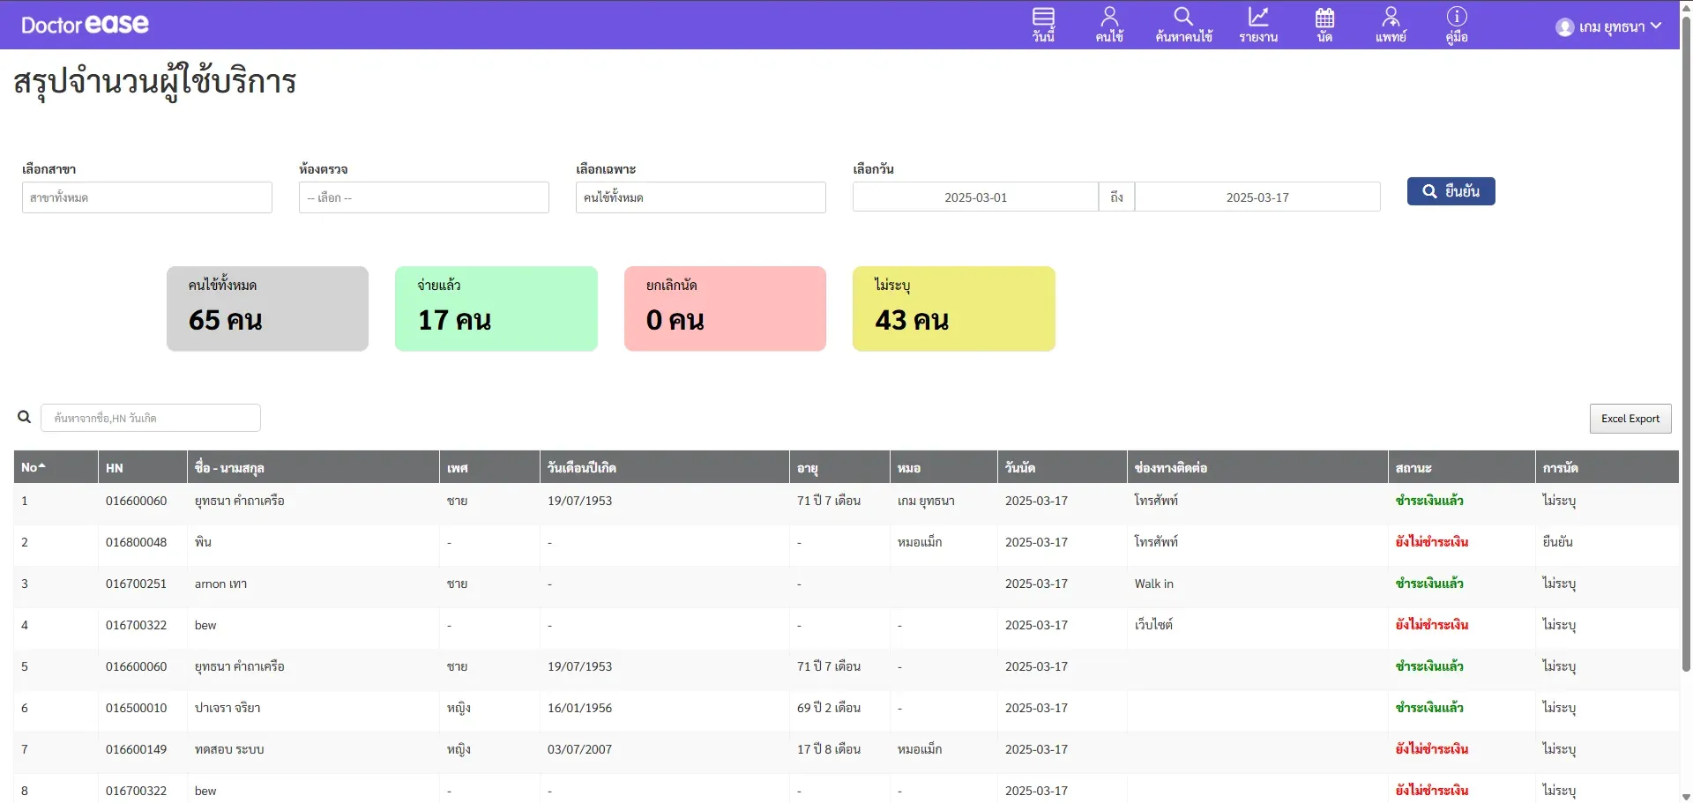Open the examination room dropdown
Screen dimensions: 1693x803
423,197
